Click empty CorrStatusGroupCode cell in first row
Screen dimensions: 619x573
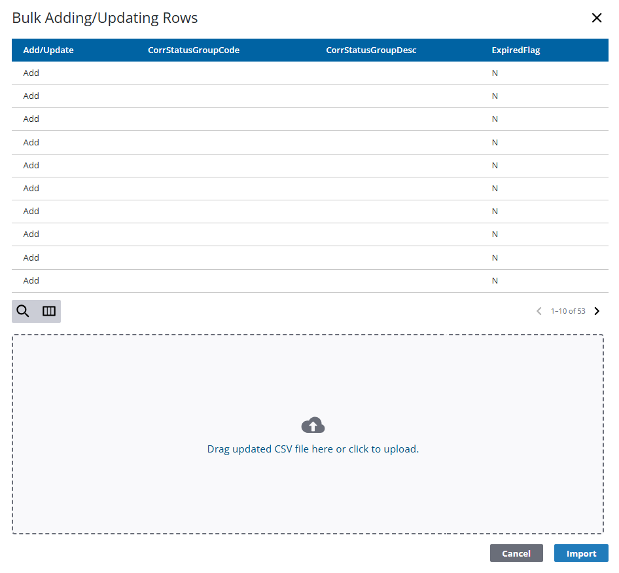(x=194, y=73)
